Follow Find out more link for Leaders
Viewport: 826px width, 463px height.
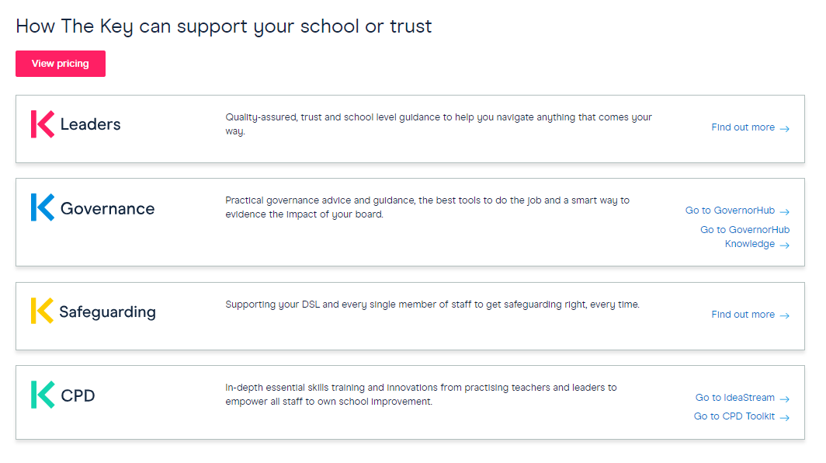tap(750, 127)
